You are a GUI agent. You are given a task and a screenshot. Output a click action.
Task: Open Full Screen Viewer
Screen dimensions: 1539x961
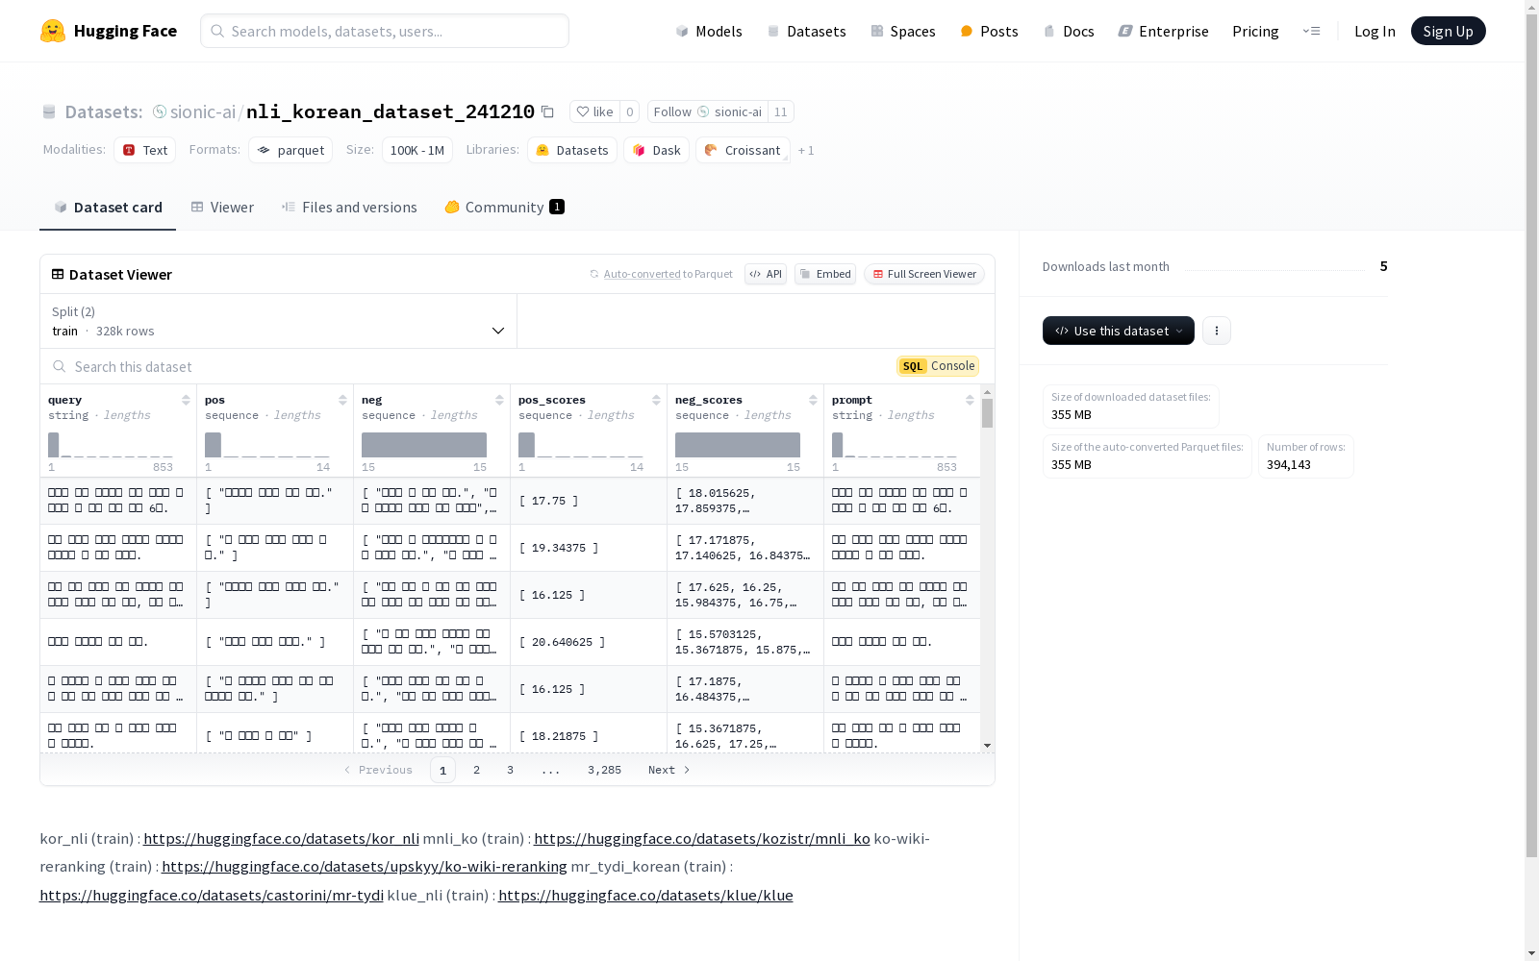click(x=924, y=274)
